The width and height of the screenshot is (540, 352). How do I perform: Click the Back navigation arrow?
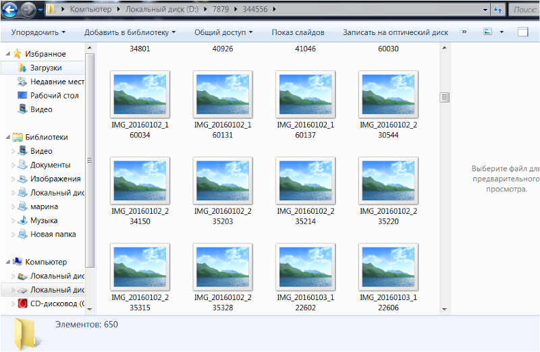click(10, 9)
